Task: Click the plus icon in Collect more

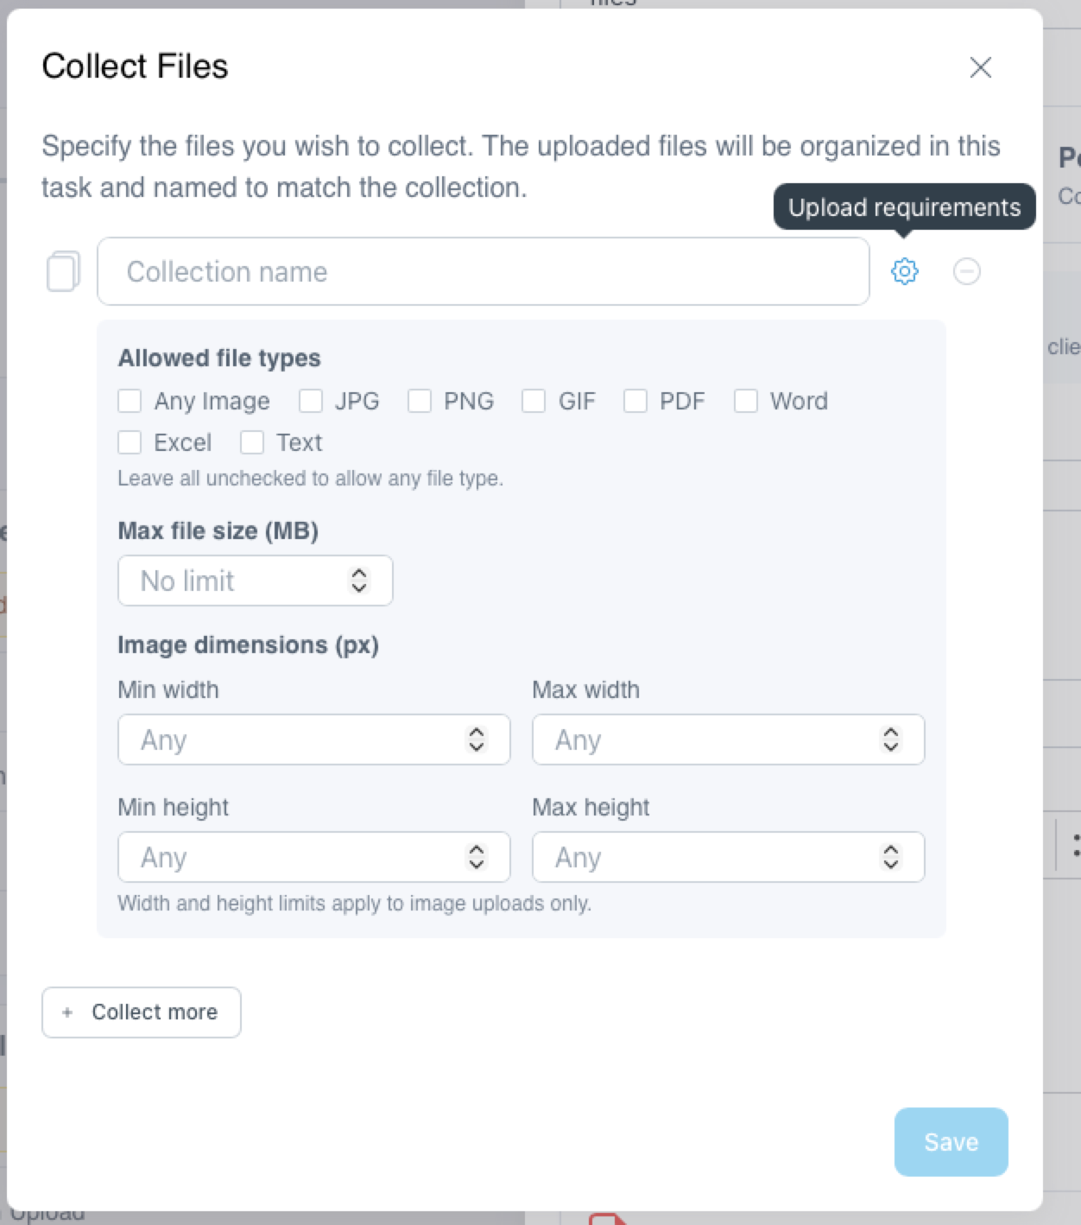Action: (x=67, y=1012)
